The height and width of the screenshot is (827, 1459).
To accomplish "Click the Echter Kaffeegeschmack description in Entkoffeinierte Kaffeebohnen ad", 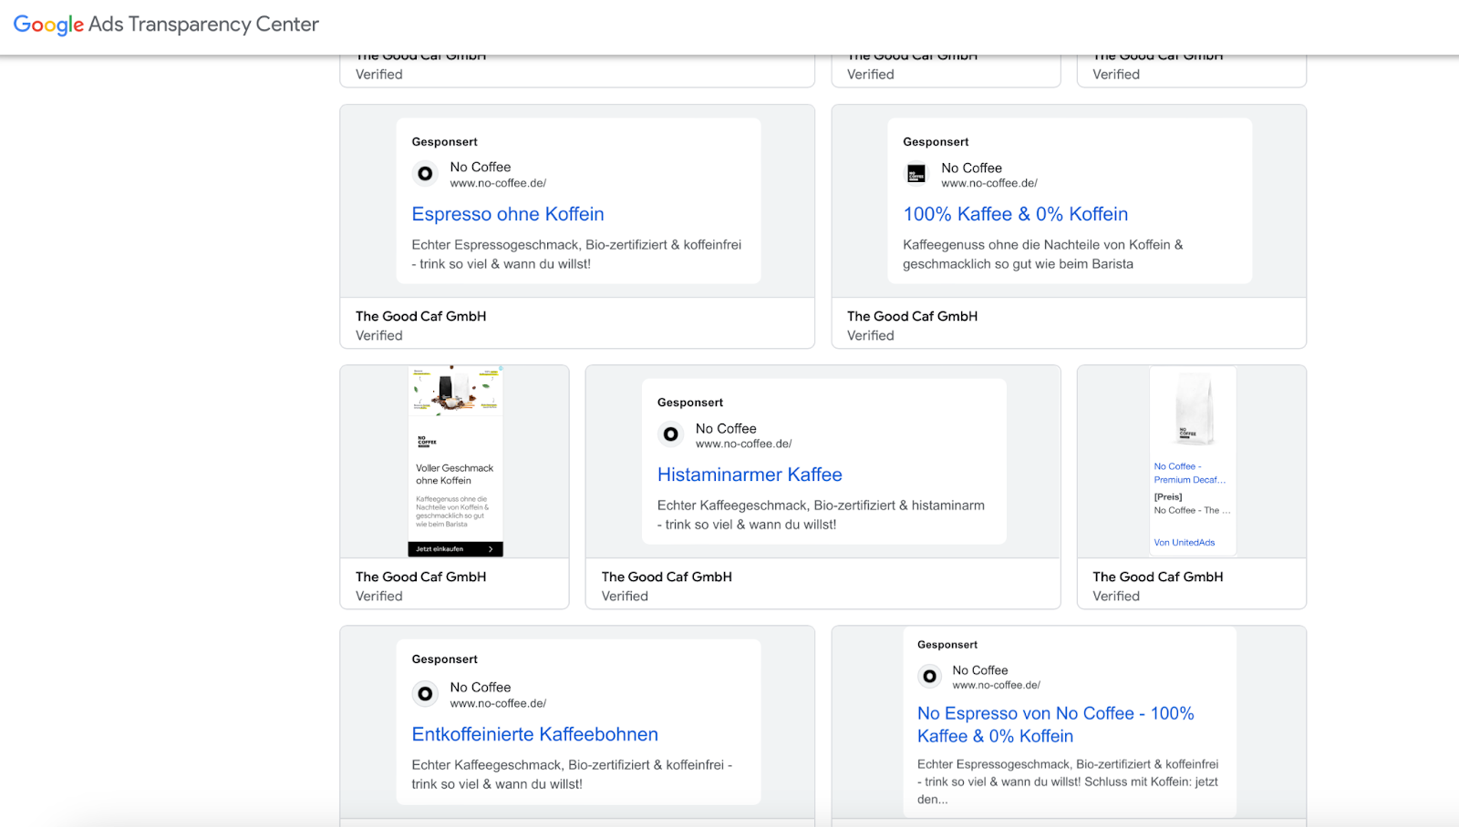I will (x=572, y=774).
